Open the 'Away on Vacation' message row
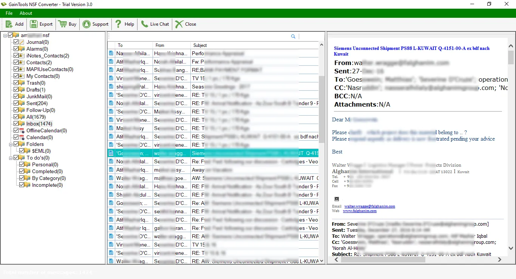 (x=213, y=170)
